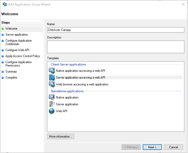Click the wizard icon in the title bar
Image resolution: width=188 pixels, height=153 pixels.
point(5,4)
